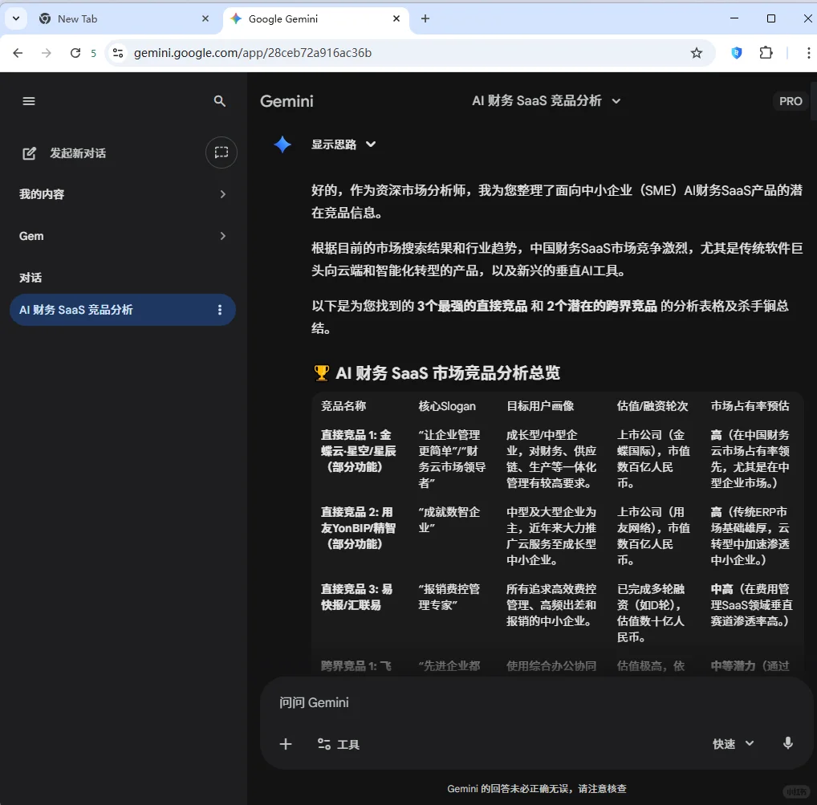The image size is (817, 805).
Task: Click cell 直接竞品 2: 用友YonBIP/精智
Action: tap(359, 528)
